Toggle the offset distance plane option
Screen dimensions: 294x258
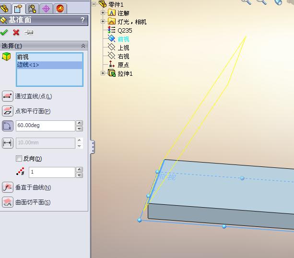(x=8, y=143)
